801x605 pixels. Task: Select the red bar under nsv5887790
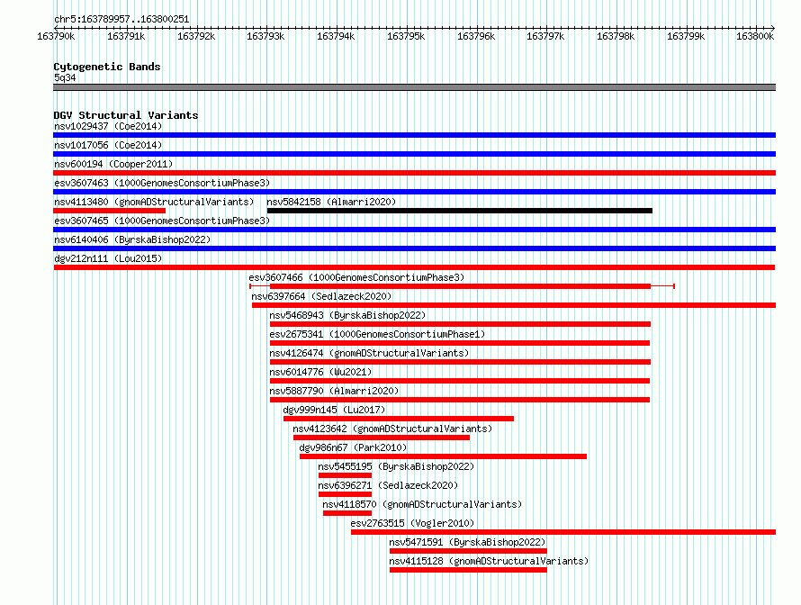[x=459, y=400]
